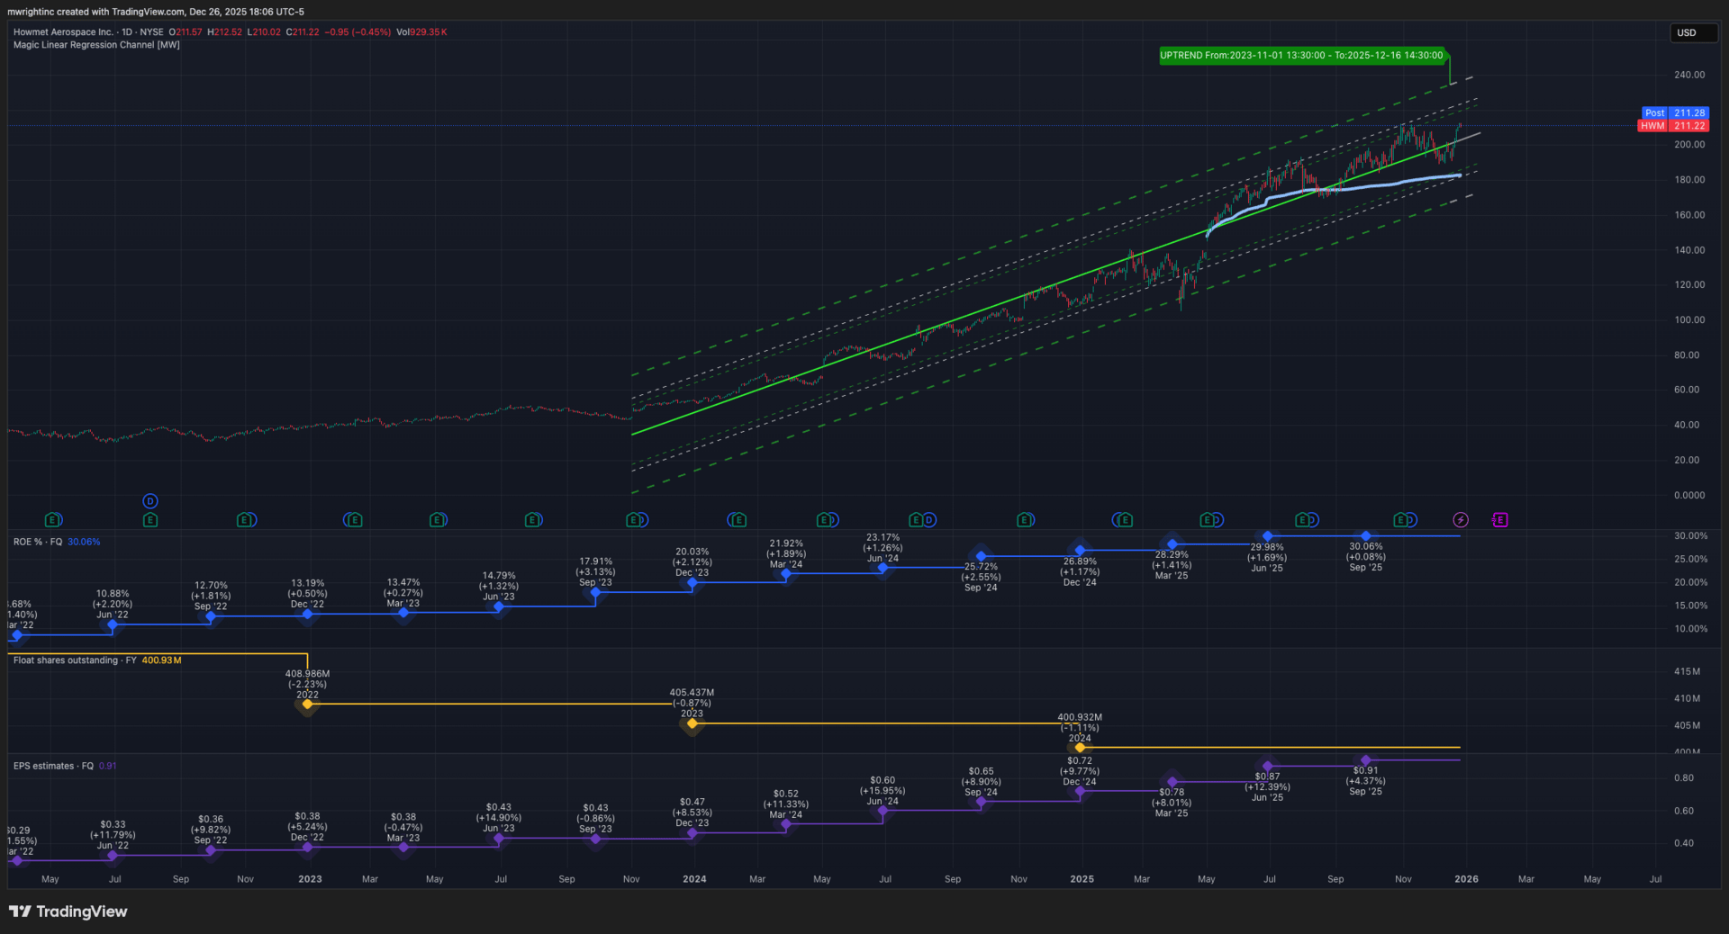This screenshot has height=934, width=1729.
Task: Click the 2024 label on the time axis
Action: (694, 879)
